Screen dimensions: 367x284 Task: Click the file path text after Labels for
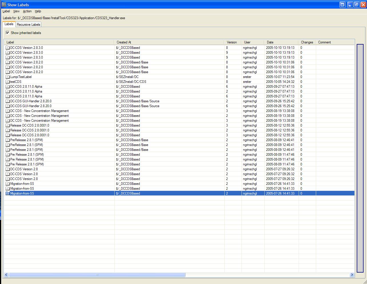click(71, 18)
